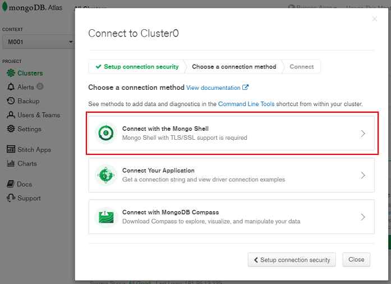The image size is (391, 284).
Task: Click the Backup clock icon
Action: (11, 101)
